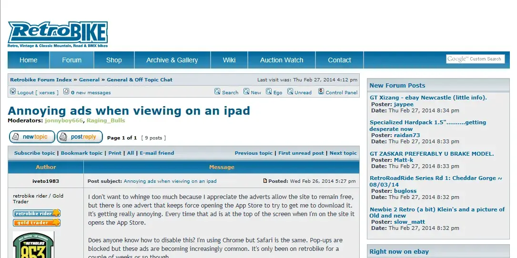Click the Ego search icon

(x=269, y=92)
